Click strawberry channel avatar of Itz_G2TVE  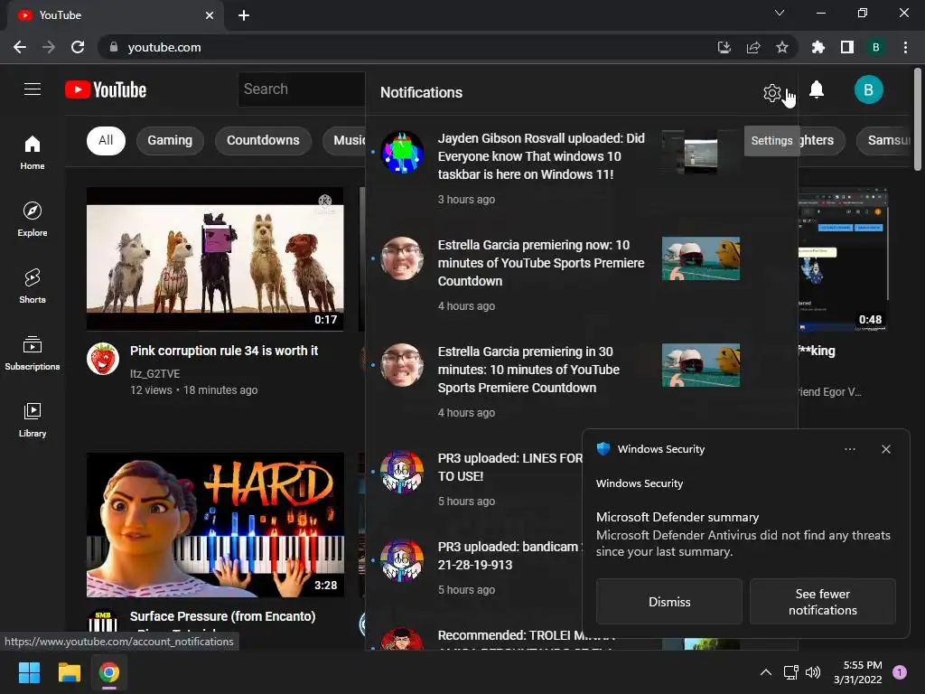pos(103,359)
